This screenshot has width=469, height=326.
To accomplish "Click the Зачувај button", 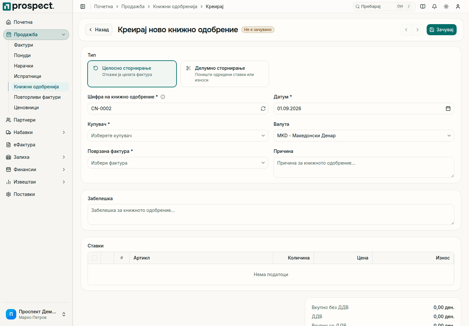I will click(x=442, y=30).
